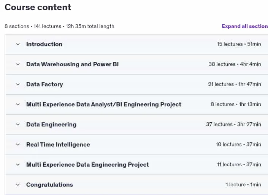This screenshot has height=195, width=268.
Task: Expand Real Time Intelligence chevron
Action: click(18, 145)
